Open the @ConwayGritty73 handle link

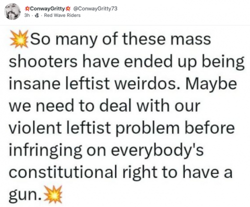(95, 8)
